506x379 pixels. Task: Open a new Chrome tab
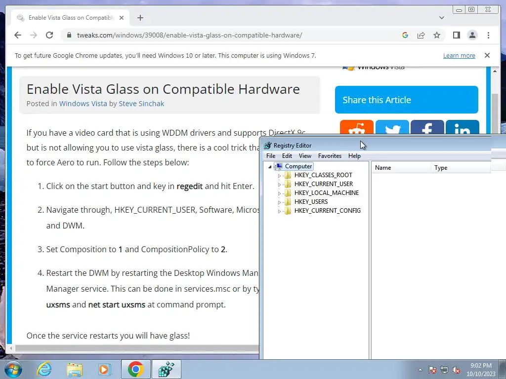point(140,18)
